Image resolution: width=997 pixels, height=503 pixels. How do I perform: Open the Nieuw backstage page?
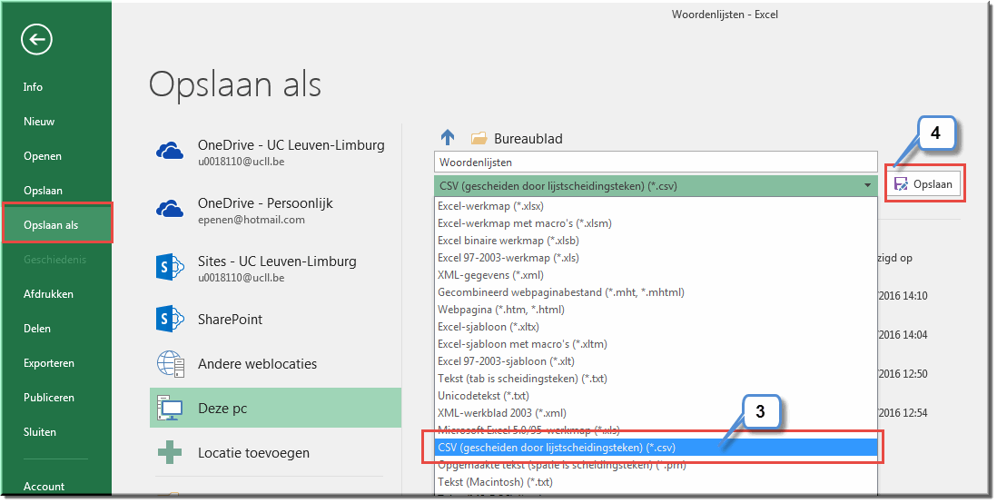(x=39, y=122)
